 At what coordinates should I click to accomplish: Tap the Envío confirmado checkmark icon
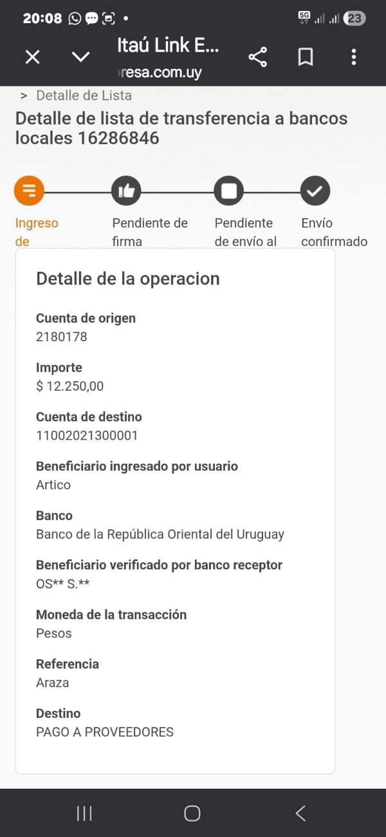[x=315, y=191]
